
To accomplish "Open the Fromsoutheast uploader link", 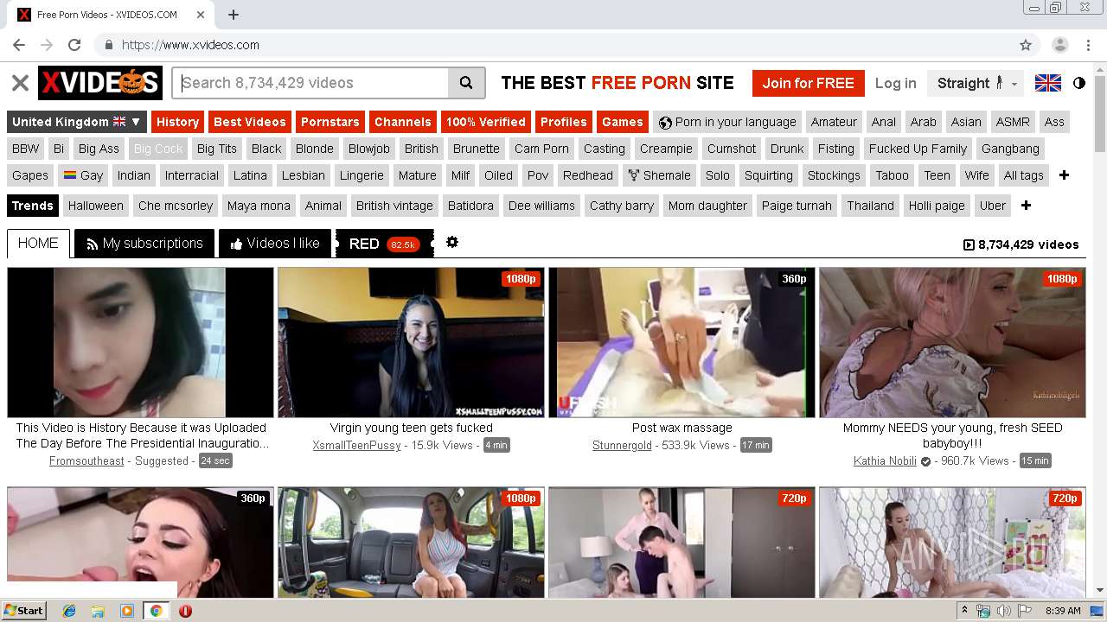I will pos(86,461).
